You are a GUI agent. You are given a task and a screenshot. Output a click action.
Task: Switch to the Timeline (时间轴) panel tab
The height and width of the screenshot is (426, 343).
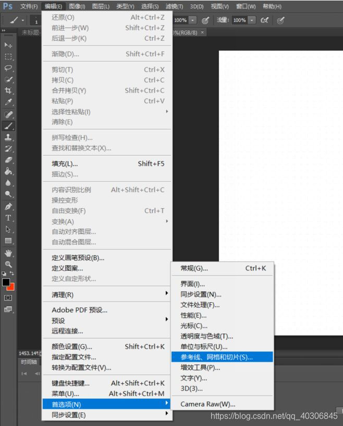(29, 362)
